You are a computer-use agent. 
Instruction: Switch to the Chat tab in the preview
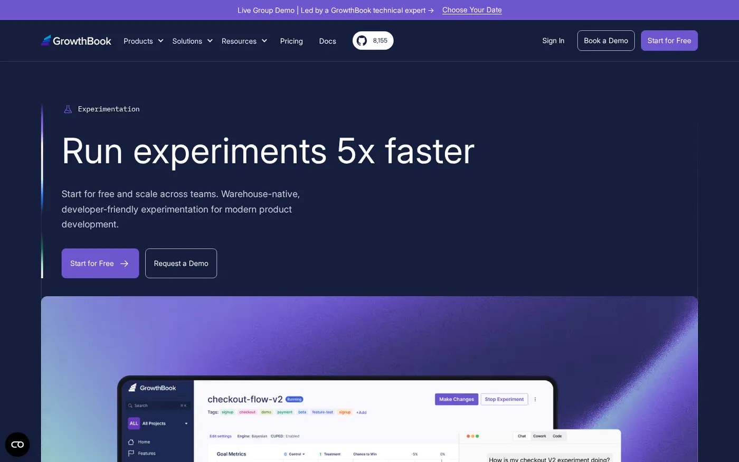[522, 436]
